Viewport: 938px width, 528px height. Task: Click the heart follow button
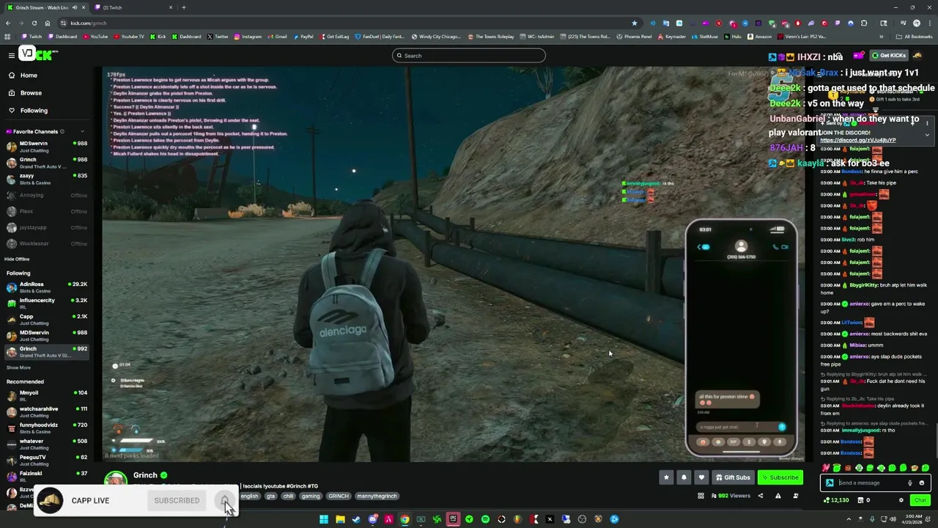tap(701, 477)
